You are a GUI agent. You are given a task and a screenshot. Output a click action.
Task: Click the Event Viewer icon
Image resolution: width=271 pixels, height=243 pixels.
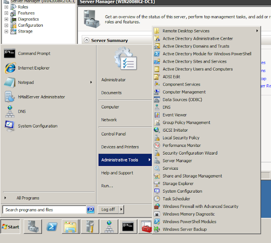157,115
